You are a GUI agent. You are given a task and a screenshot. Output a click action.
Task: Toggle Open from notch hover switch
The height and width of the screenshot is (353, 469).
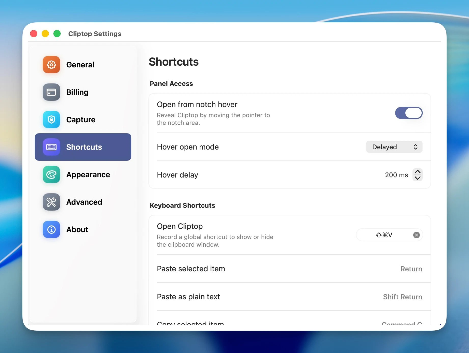point(409,113)
